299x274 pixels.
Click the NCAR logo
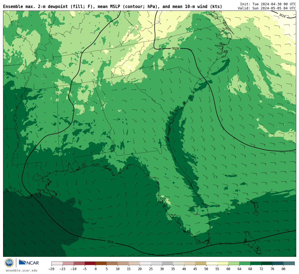(29, 263)
